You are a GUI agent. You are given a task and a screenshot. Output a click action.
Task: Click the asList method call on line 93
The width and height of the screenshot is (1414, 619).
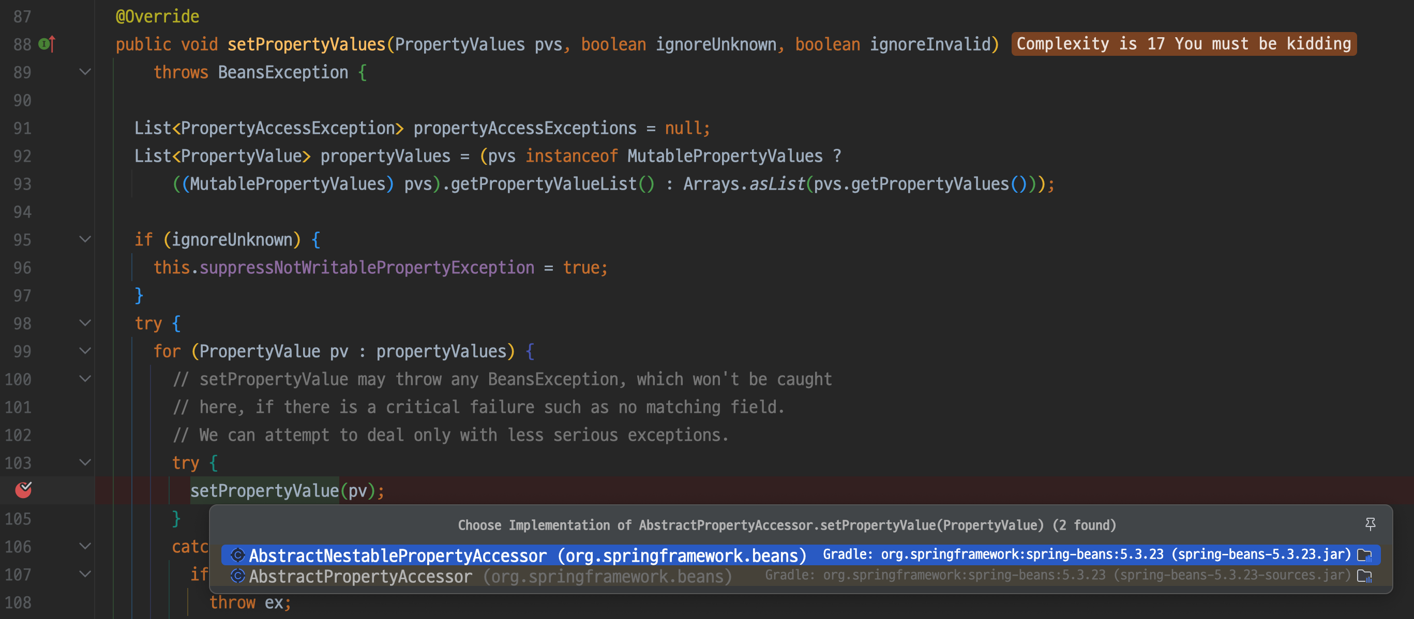pos(776,183)
